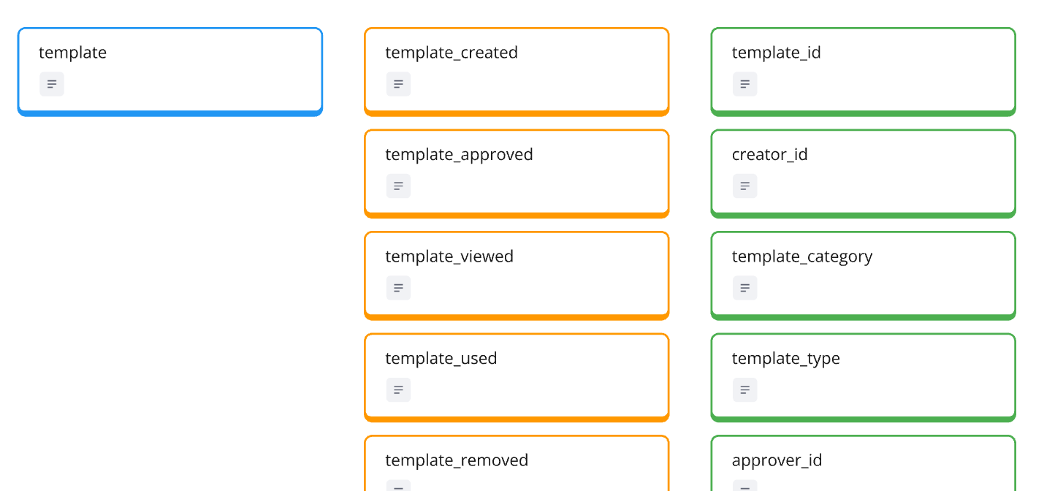Viewport: 1055px width, 491px height.
Task: Click description icon under template_used
Action: pyautogui.click(x=398, y=390)
